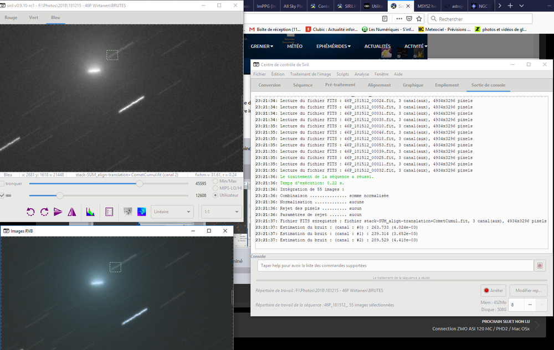Click the console command input field
The height and width of the screenshot is (350, 554).
tap(396, 266)
